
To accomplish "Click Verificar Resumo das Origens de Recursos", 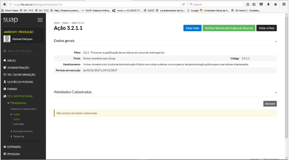I will coord(229,28).
